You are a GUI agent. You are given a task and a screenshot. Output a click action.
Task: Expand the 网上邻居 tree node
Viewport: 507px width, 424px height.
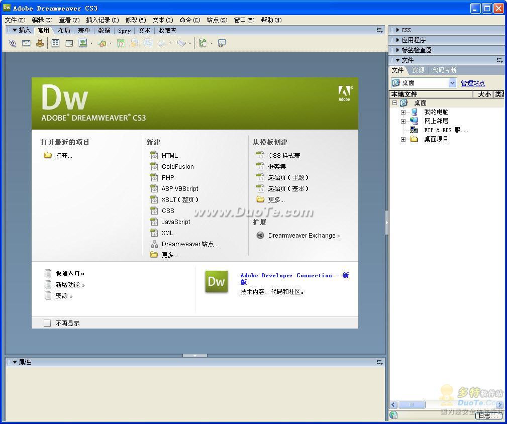403,121
